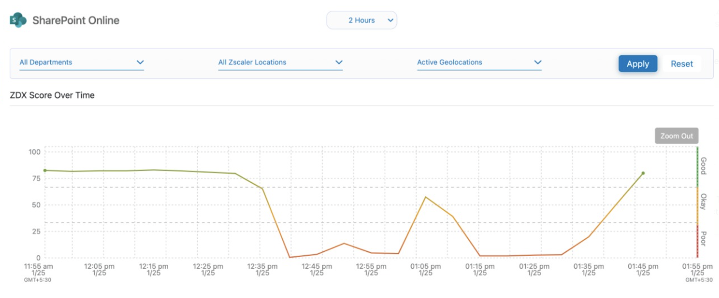Viewport: 719px width, 298px height.
Task: Click the Poor range label on the chart
Action: coord(704,239)
